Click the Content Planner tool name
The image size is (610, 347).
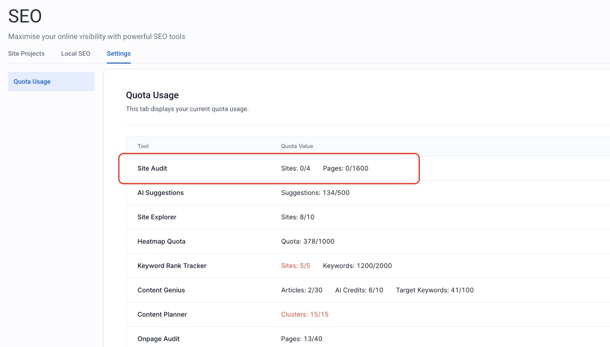pyautogui.click(x=162, y=315)
